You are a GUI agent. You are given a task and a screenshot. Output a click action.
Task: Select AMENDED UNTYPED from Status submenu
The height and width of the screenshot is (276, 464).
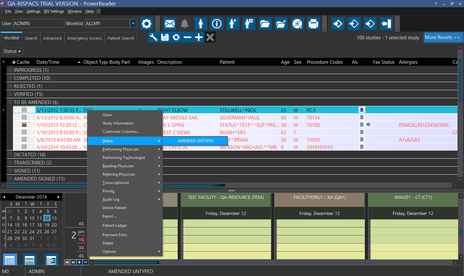pos(195,141)
